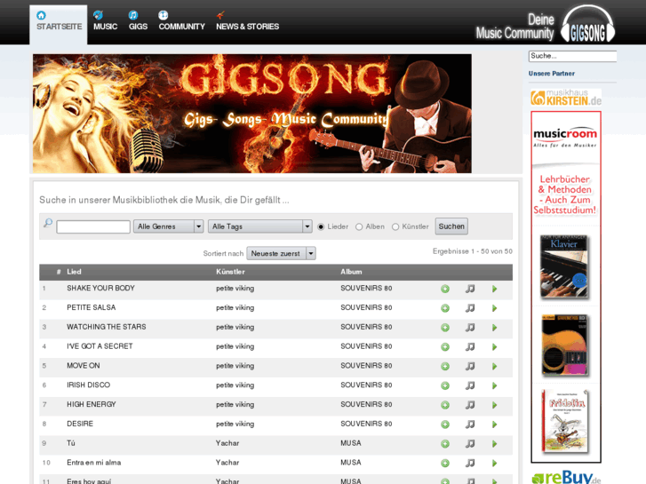
Task: Click the Album column header
Action: point(351,272)
